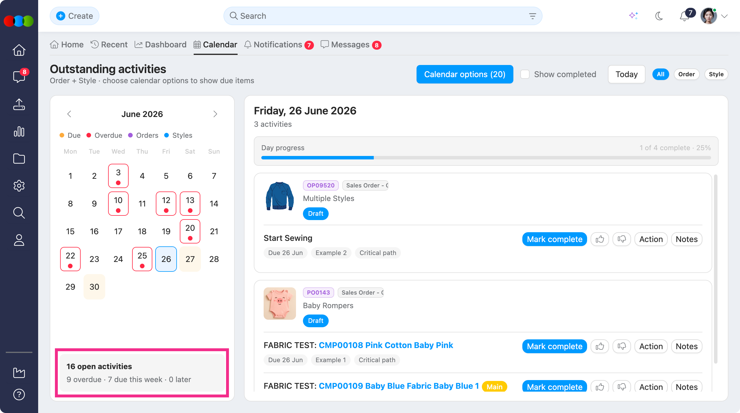Open the sidebar upload icon
Image resolution: width=740 pixels, height=413 pixels.
(x=19, y=104)
